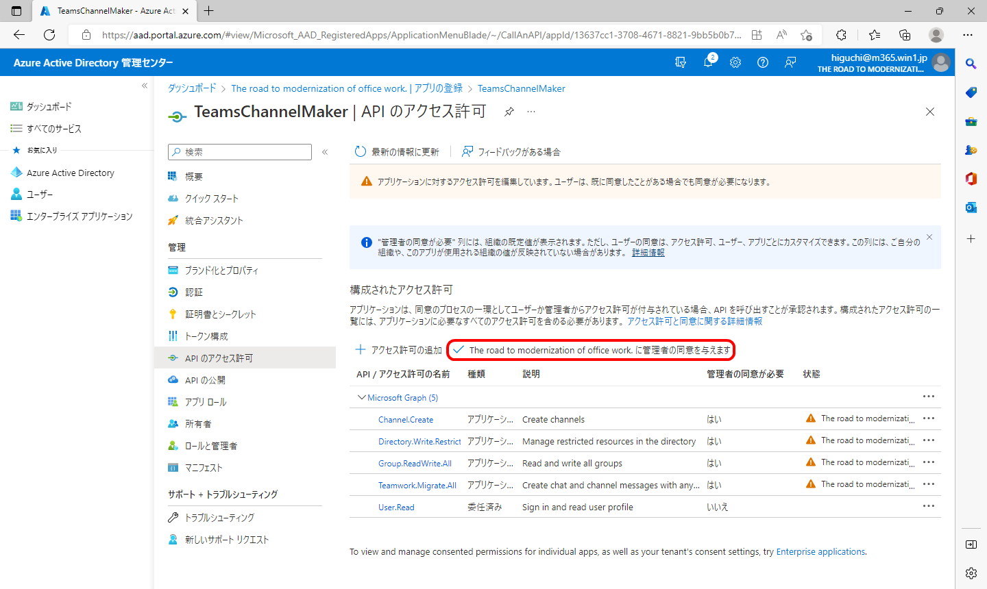
Task: Open Edge sidebar search icon
Action: [x=971, y=64]
